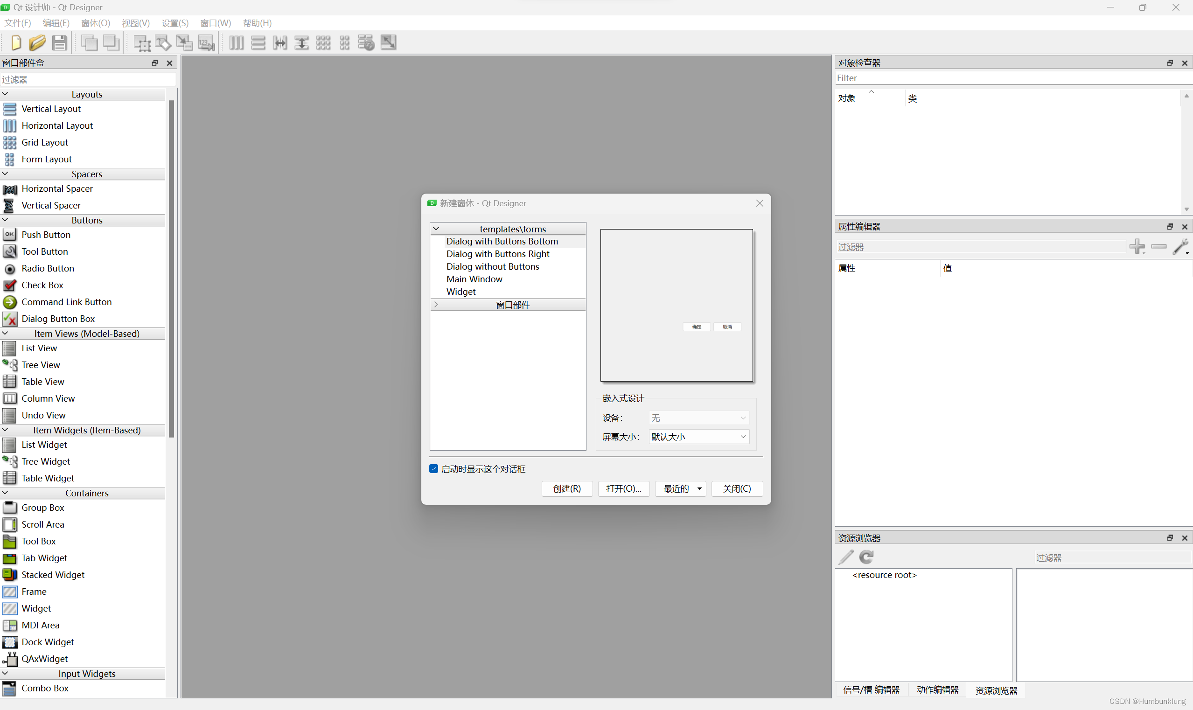Apply Lay Out in a Form Layout icon
The width and height of the screenshot is (1193, 710).
tap(344, 43)
